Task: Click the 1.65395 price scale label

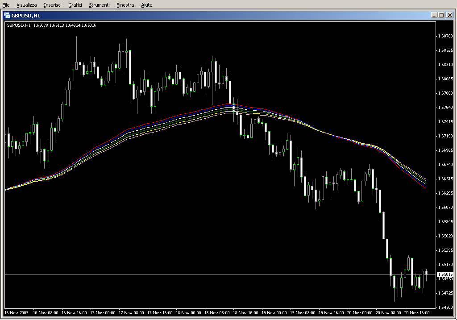Action: (446, 250)
